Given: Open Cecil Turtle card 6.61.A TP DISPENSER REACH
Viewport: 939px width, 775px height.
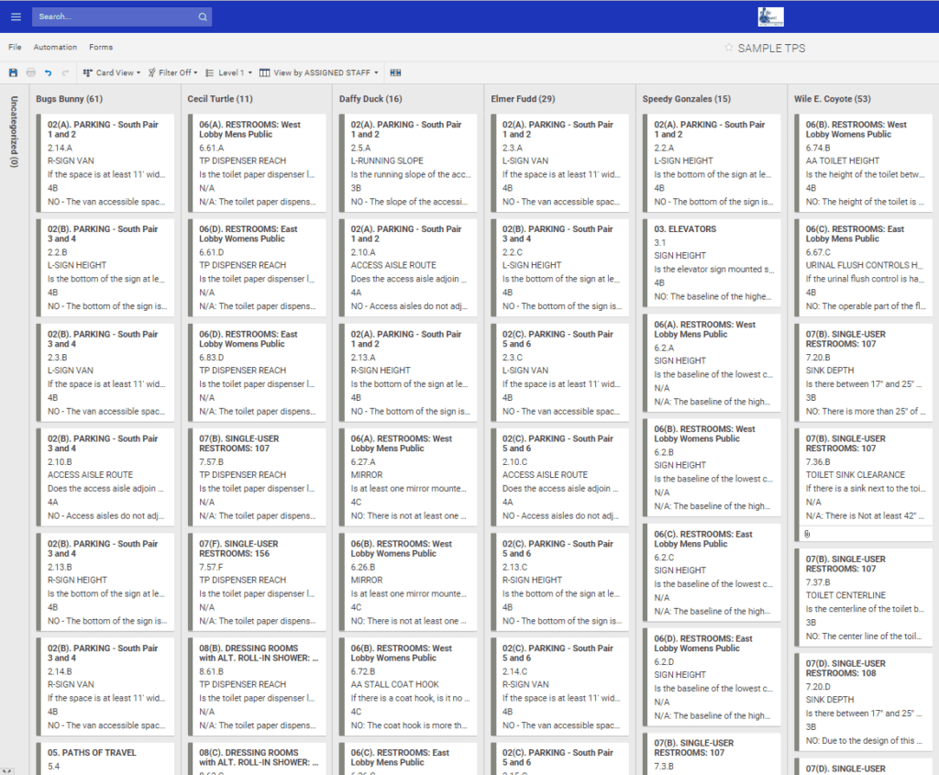Looking at the screenshot, I should (257, 163).
